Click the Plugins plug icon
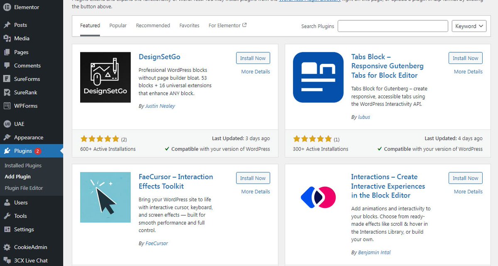498x266 pixels. click(x=7, y=151)
